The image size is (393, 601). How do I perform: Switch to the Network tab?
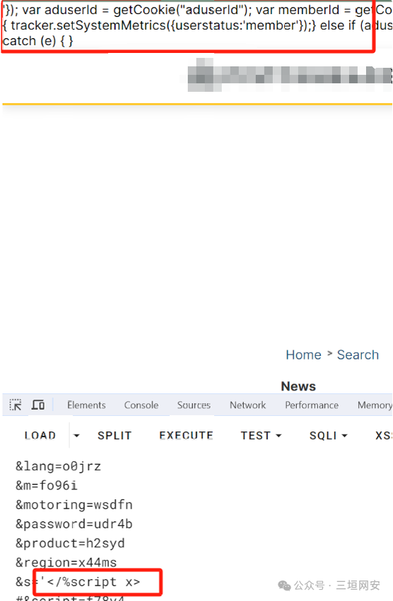(x=247, y=405)
